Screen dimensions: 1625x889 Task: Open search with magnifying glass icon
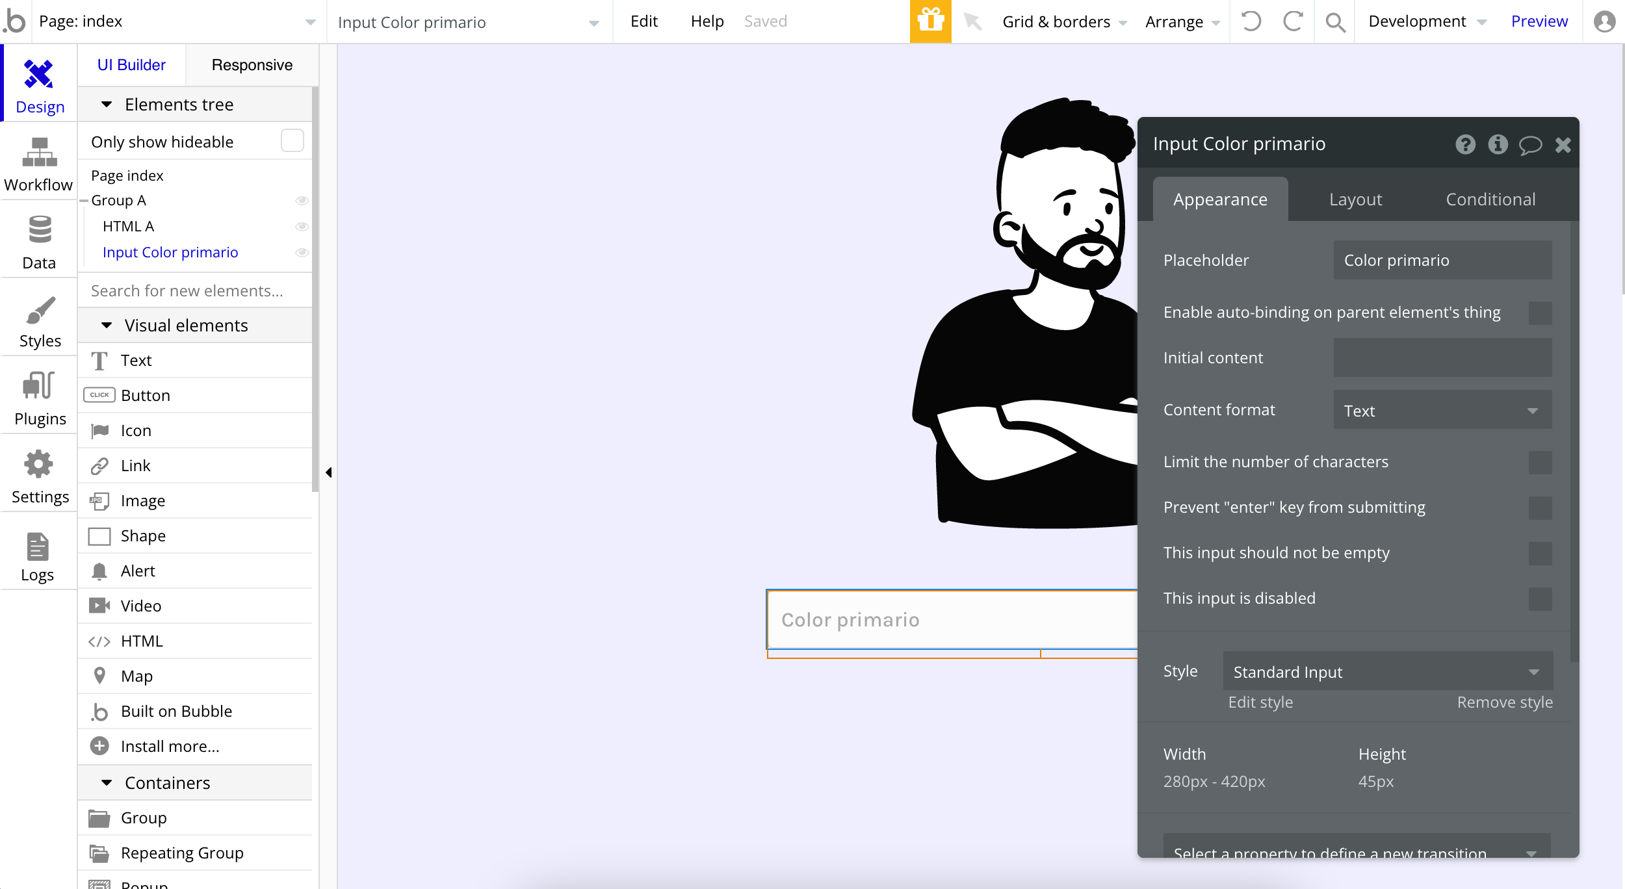pos(1334,22)
